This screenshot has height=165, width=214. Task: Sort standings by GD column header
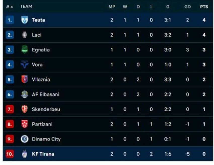point(188,7)
